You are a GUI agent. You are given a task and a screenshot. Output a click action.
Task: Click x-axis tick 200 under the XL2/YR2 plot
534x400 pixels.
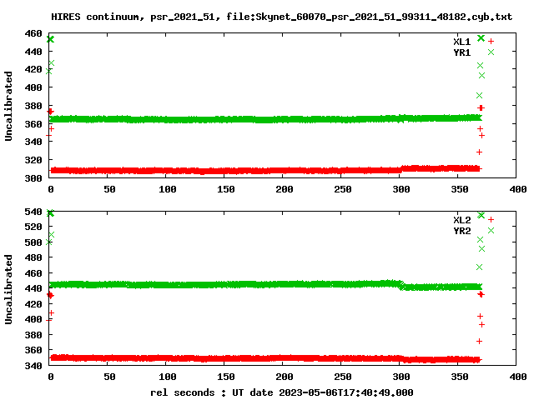[x=285, y=377]
